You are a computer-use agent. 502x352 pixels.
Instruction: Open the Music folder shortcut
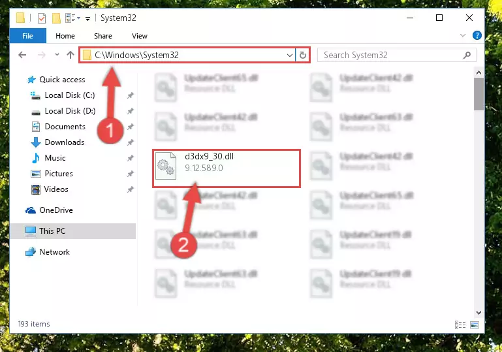(55, 158)
